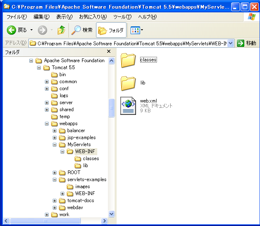The image size is (260, 226).
Task: Go up one folder level
Action: point(61,30)
